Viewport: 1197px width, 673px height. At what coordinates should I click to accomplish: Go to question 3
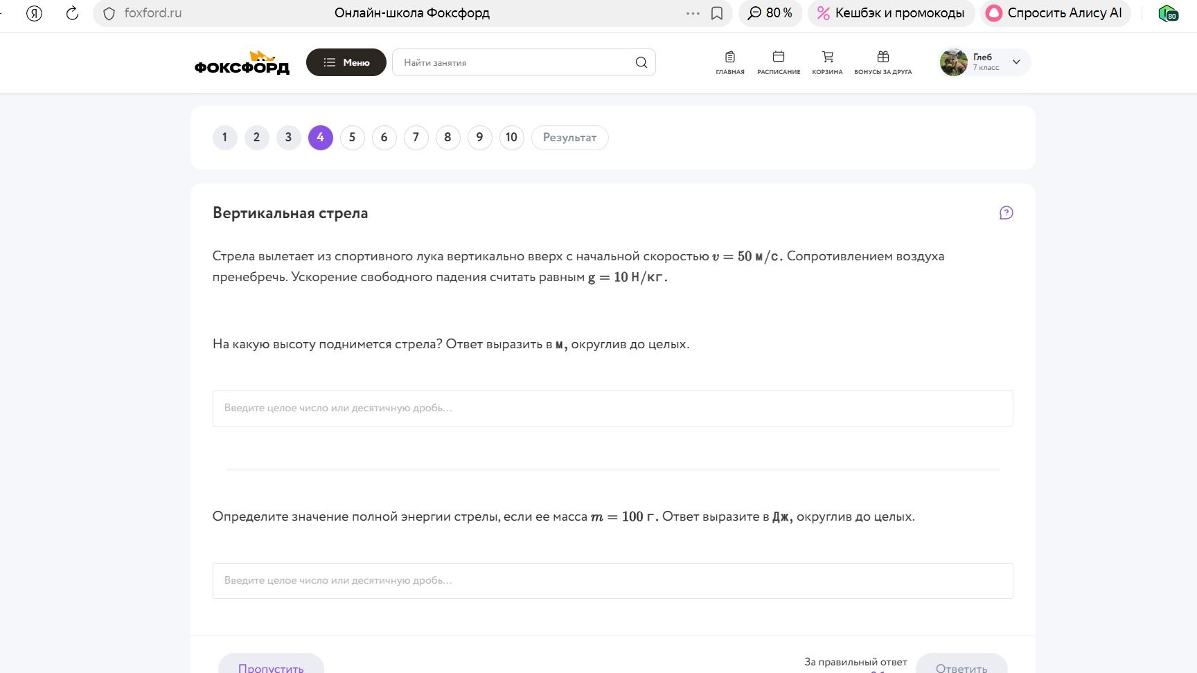tap(288, 137)
